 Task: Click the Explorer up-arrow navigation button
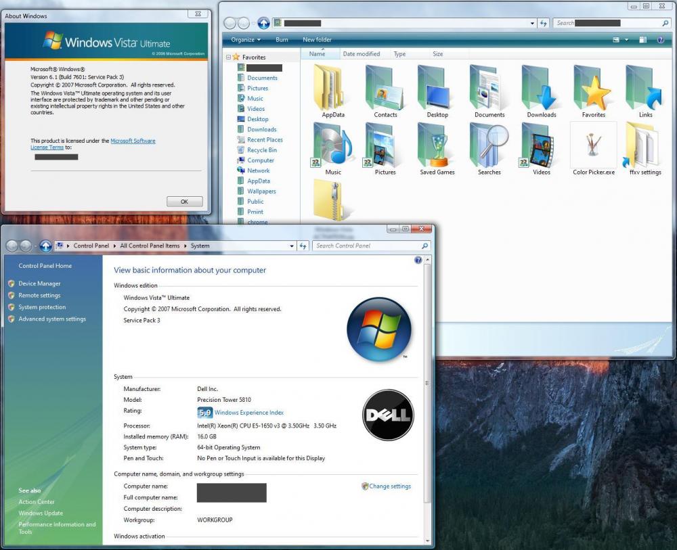pyautogui.click(x=263, y=23)
